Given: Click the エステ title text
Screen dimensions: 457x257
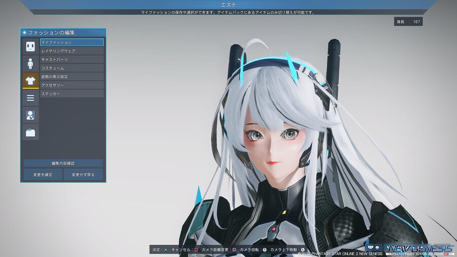Looking at the screenshot, I should tap(228, 5).
